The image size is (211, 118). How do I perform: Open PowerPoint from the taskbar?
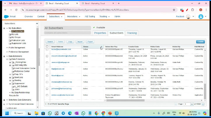click(x=110, y=113)
